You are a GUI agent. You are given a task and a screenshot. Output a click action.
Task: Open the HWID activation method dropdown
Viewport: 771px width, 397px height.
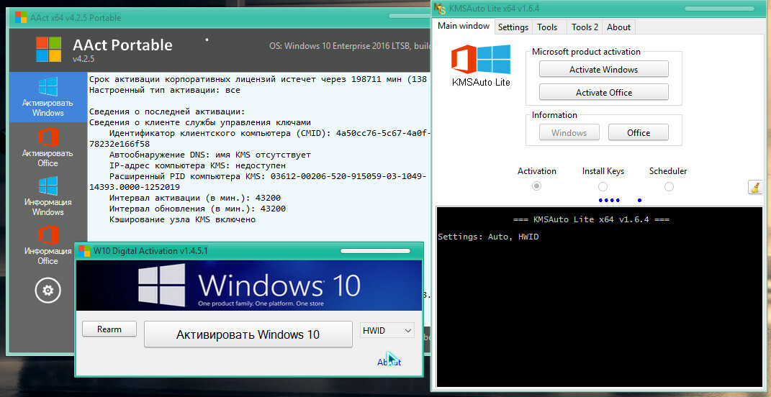click(387, 331)
